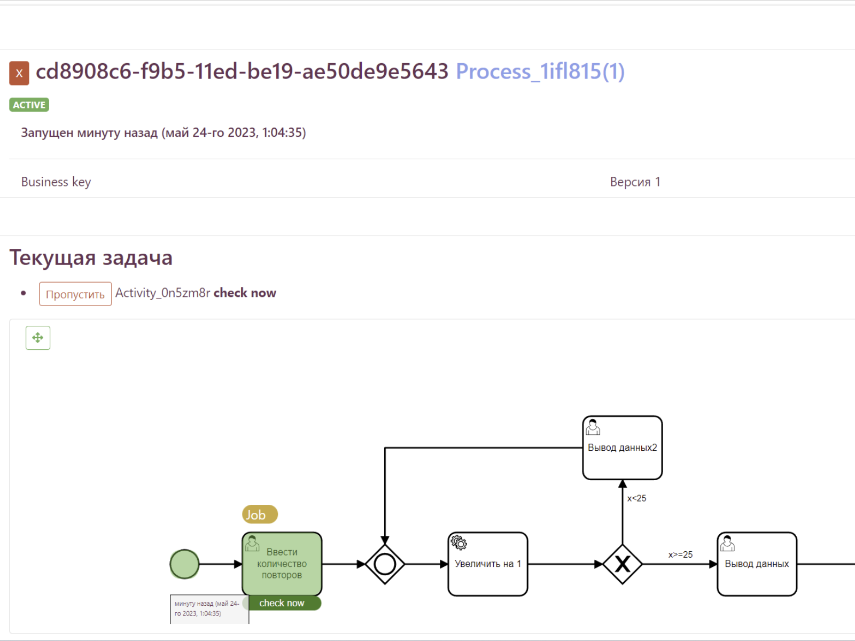Click the process instance ID cd8908c6 heading
The image size is (855, 641).
point(242,71)
